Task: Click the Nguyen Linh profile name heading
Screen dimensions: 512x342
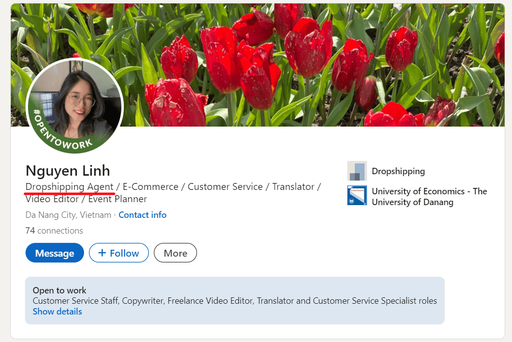Action: click(x=68, y=171)
